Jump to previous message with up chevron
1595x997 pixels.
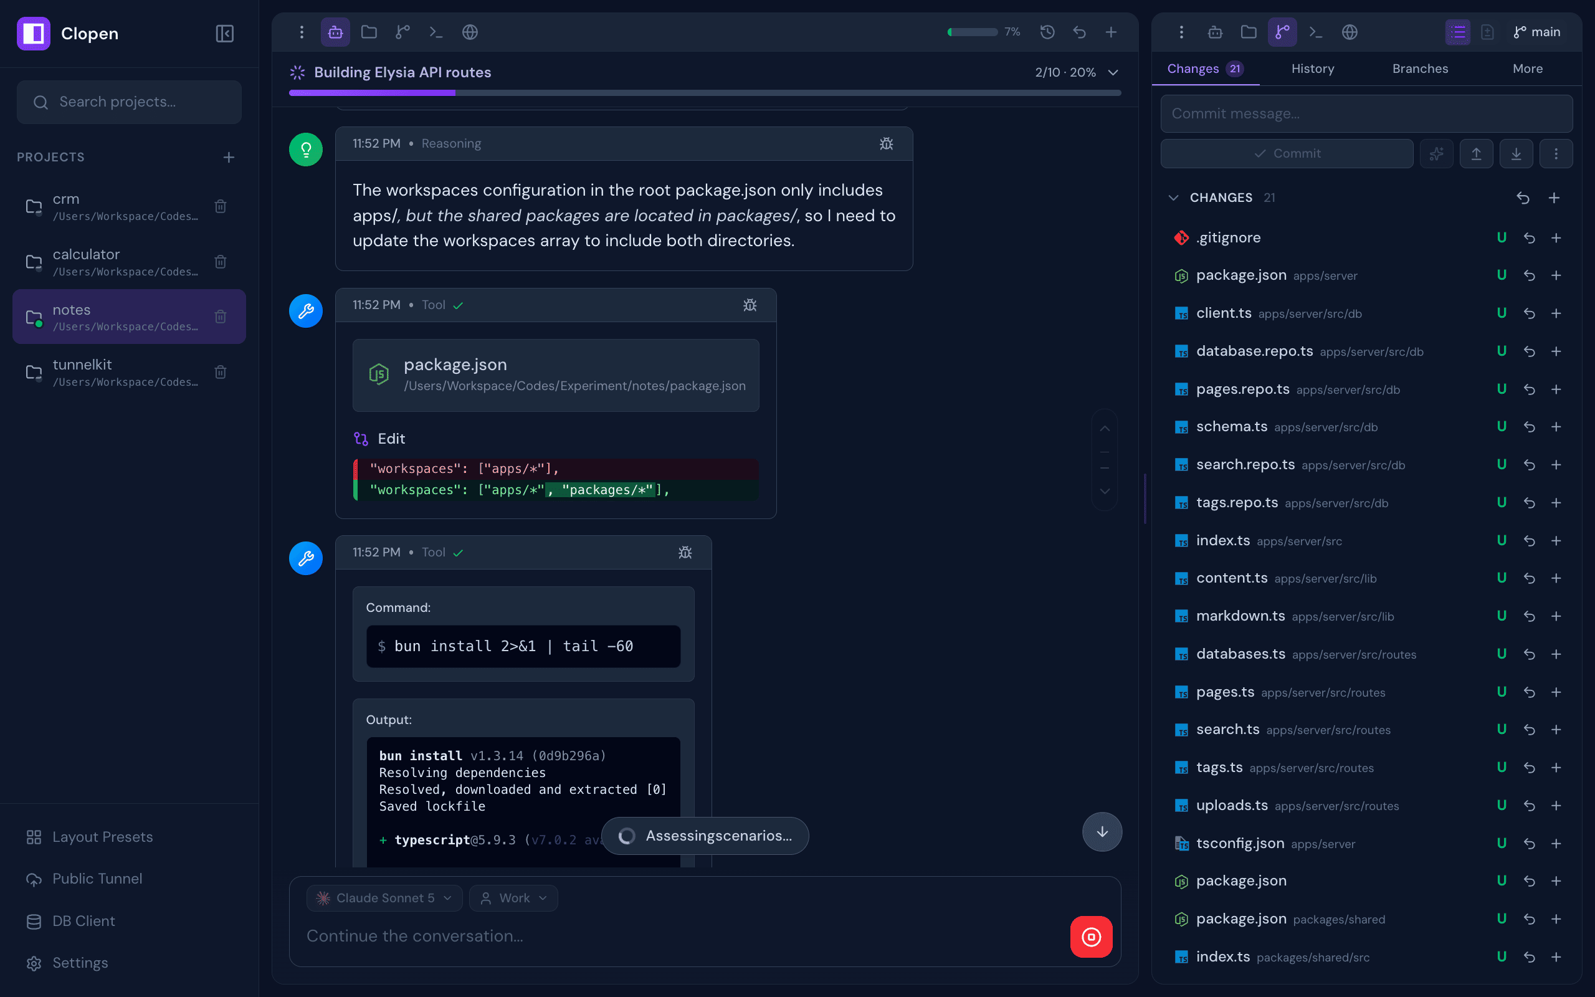coord(1105,429)
